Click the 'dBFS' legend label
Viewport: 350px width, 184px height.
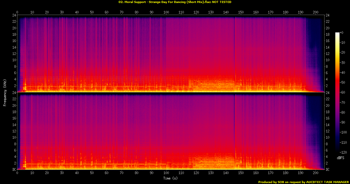[x=341, y=158]
